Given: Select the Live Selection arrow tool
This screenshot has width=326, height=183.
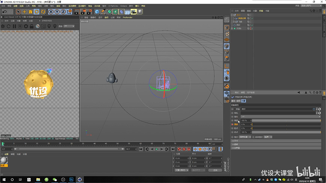Looking at the screenshot, I should click(18, 12).
